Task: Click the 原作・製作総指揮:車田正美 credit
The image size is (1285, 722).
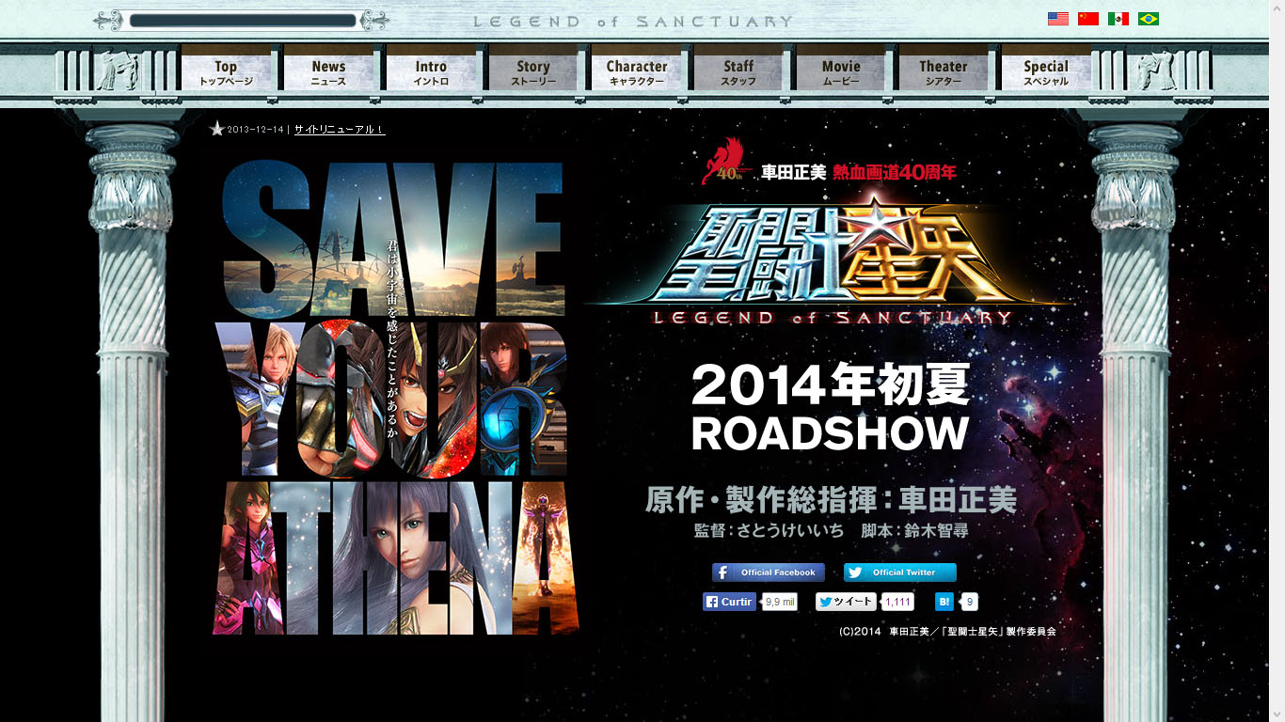Action: [831, 499]
